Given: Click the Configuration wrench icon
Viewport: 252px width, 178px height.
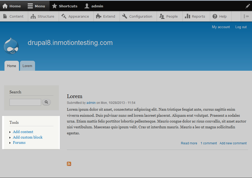Looking at the screenshot, I should coord(125,16).
